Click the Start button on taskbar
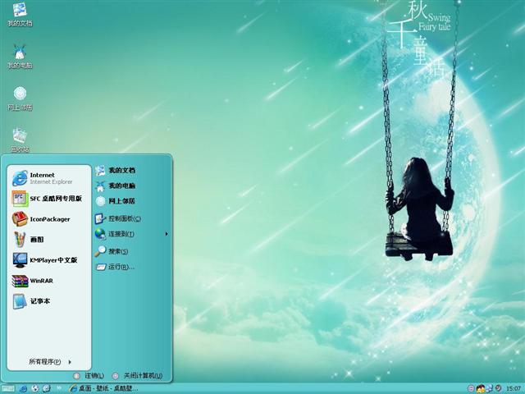 point(7,388)
